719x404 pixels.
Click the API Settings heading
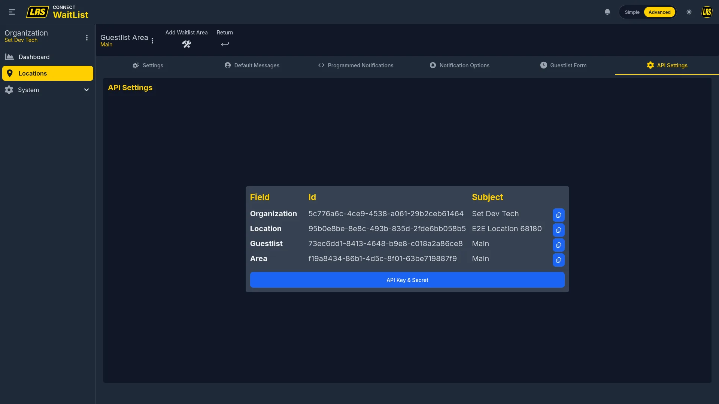130,88
